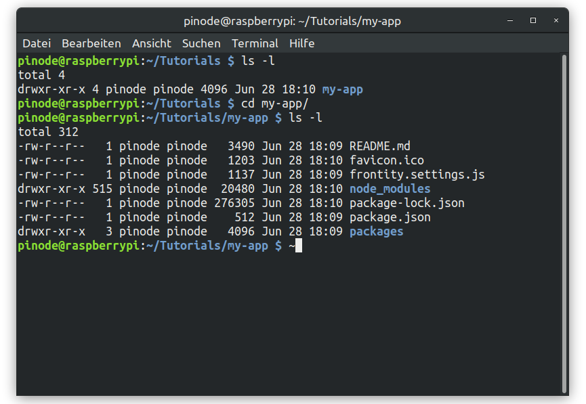Viewport: 586px width, 404px height.
Task: Click the packages directory name
Action: pyautogui.click(x=377, y=231)
